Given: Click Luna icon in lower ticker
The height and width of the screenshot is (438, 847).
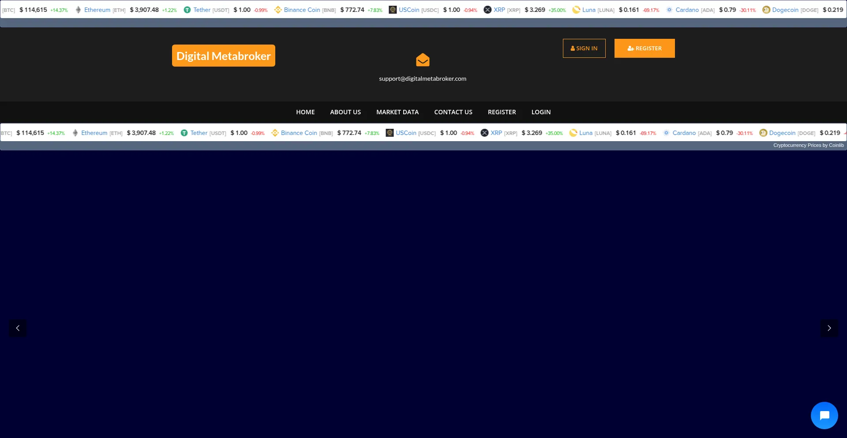Looking at the screenshot, I should tap(573, 133).
